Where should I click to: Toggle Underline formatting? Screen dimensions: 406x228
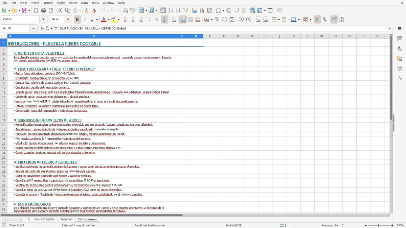click(x=92, y=20)
